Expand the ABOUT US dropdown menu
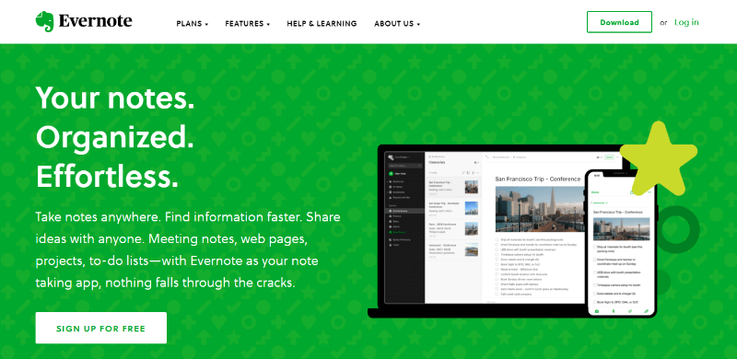737x359 pixels. pos(397,24)
